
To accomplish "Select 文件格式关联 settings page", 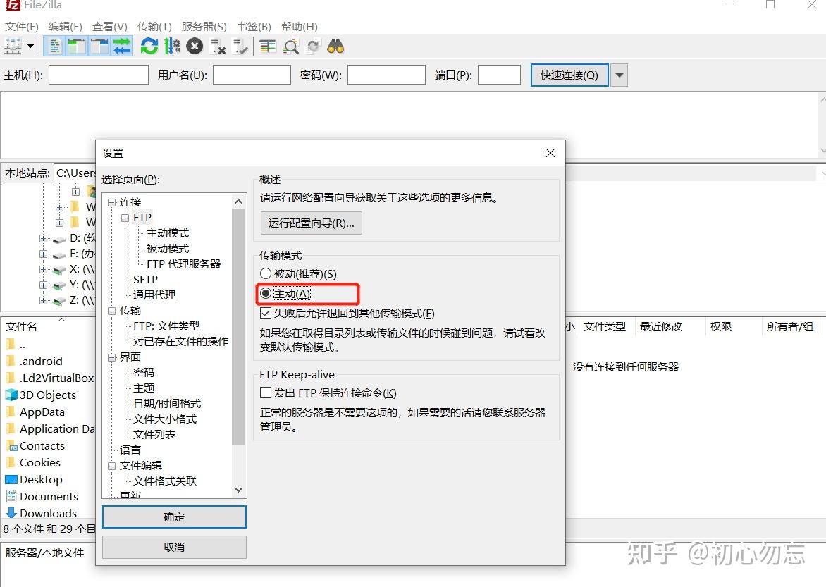I will pyautogui.click(x=164, y=481).
